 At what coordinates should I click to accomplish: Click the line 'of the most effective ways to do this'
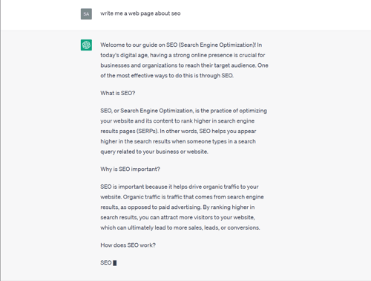pos(167,76)
